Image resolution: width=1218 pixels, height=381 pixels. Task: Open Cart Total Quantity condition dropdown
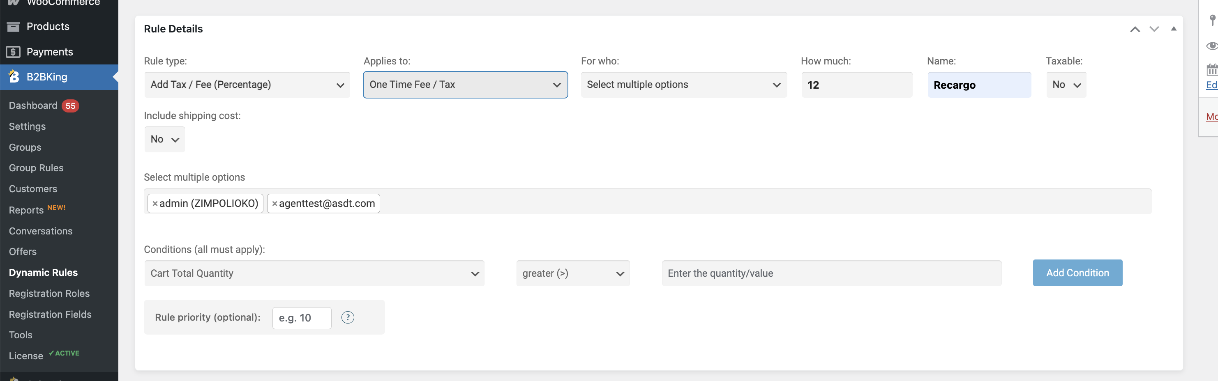314,273
